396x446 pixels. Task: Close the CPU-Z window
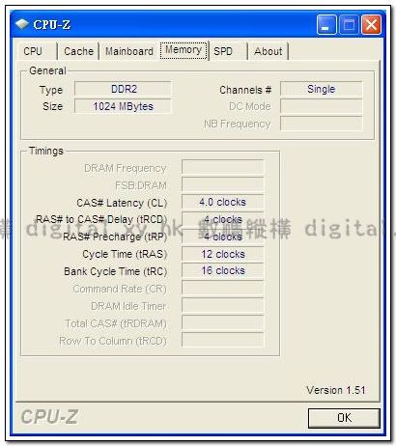pos(371,25)
